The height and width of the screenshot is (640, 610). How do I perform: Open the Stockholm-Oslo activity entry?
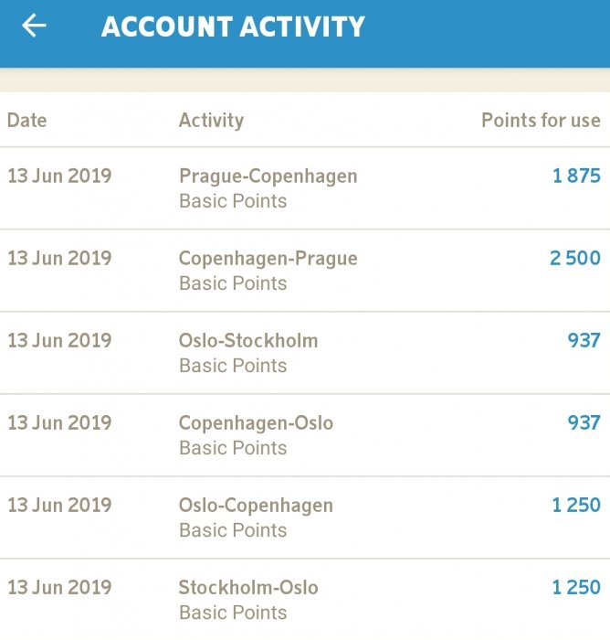pos(248,587)
